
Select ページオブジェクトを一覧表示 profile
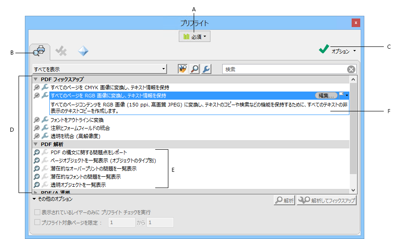click(103, 161)
